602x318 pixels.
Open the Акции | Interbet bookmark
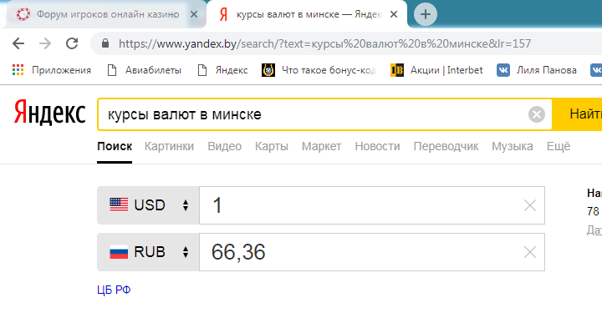[436, 70]
